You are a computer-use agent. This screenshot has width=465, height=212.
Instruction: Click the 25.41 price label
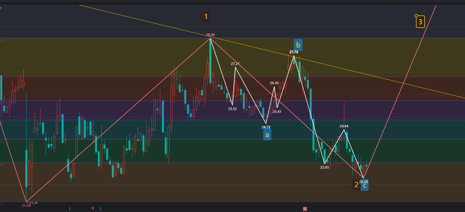click(x=277, y=112)
